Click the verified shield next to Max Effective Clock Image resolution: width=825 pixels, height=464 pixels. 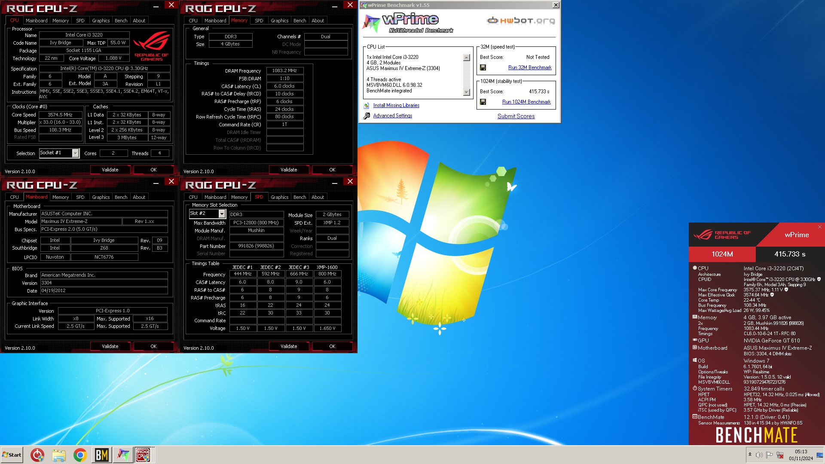pos(772,295)
